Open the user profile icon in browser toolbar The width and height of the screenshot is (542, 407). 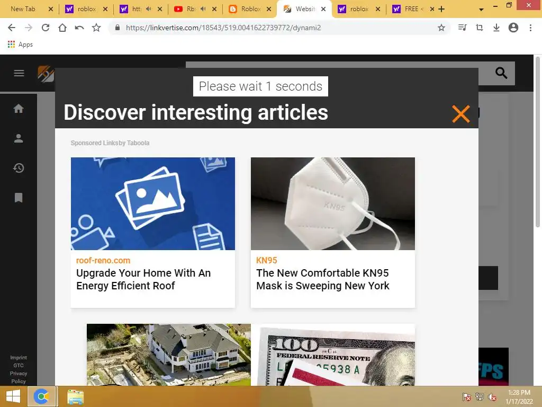pyautogui.click(x=513, y=28)
